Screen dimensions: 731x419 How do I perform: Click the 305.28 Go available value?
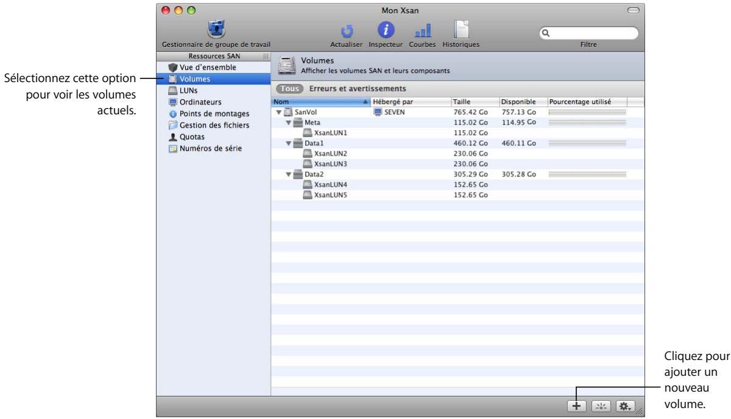(x=518, y=175)
